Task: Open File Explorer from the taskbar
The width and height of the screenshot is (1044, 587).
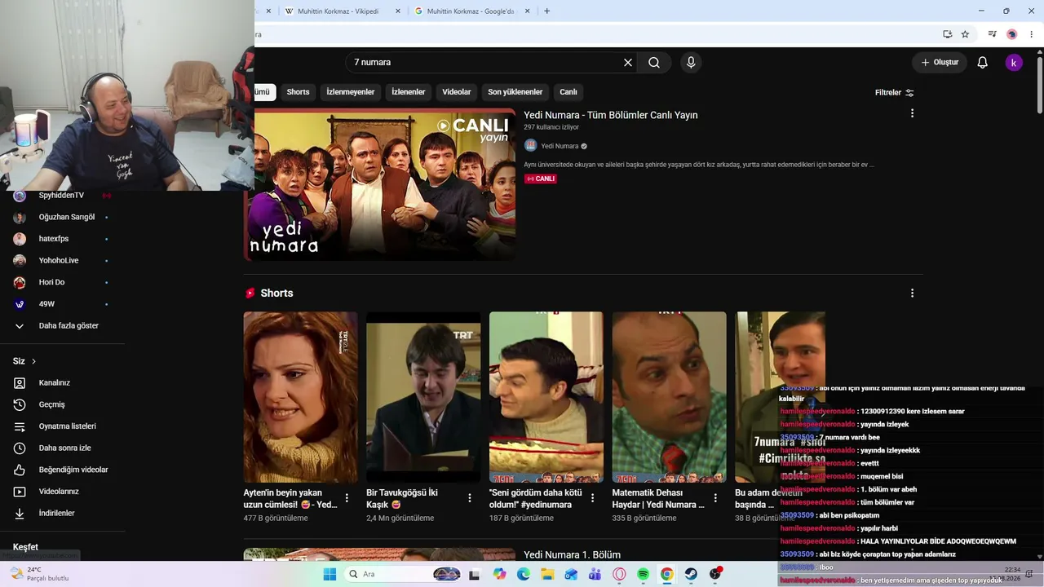Action: tap(547, 574)
